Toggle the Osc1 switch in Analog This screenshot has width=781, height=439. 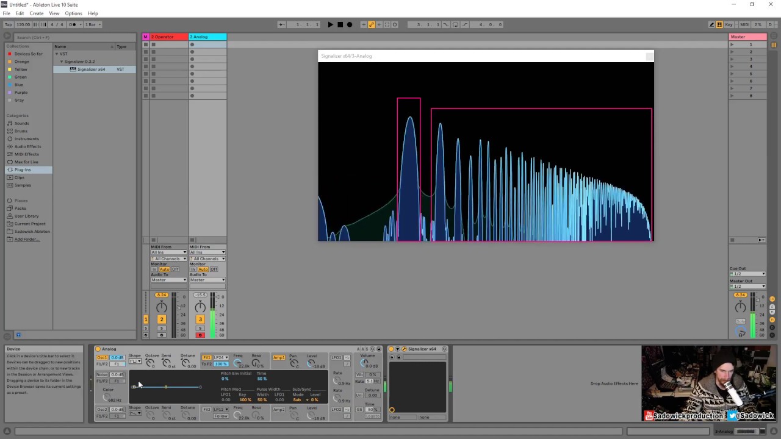(102, 358)
